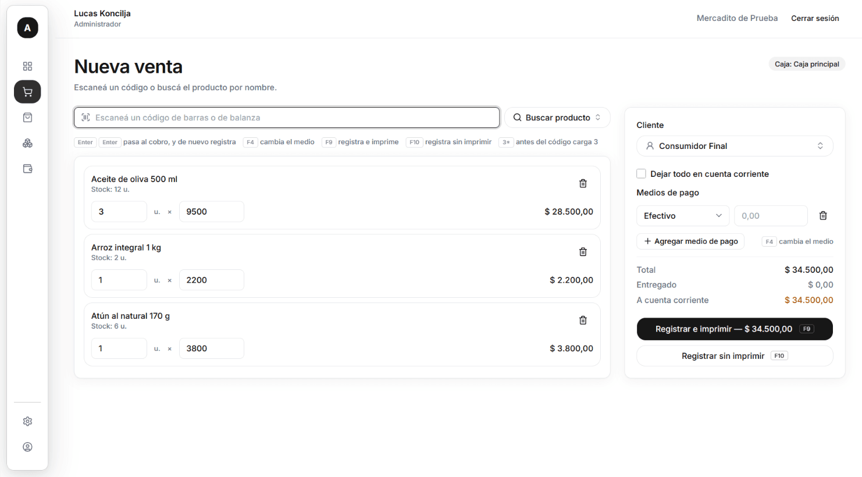This screenshot has width=862, height=477.
Task: Click price field showing 9500
Action: click(x=212, y=212)
